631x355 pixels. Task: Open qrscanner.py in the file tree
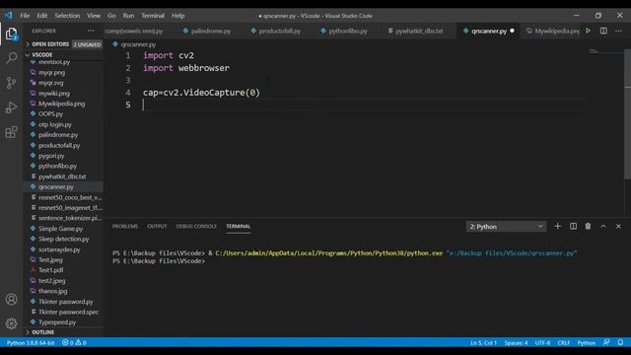(63, 186)
